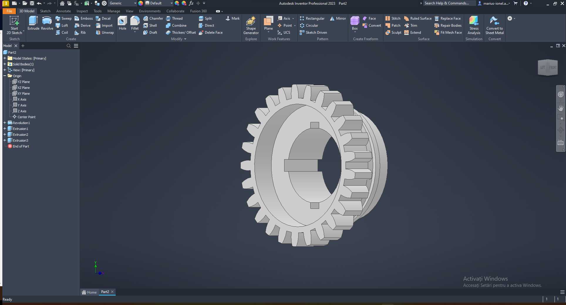The image size is (566, 305).
Task: Open the marius-ionel.a account menu
Action: tap(494, 3)
